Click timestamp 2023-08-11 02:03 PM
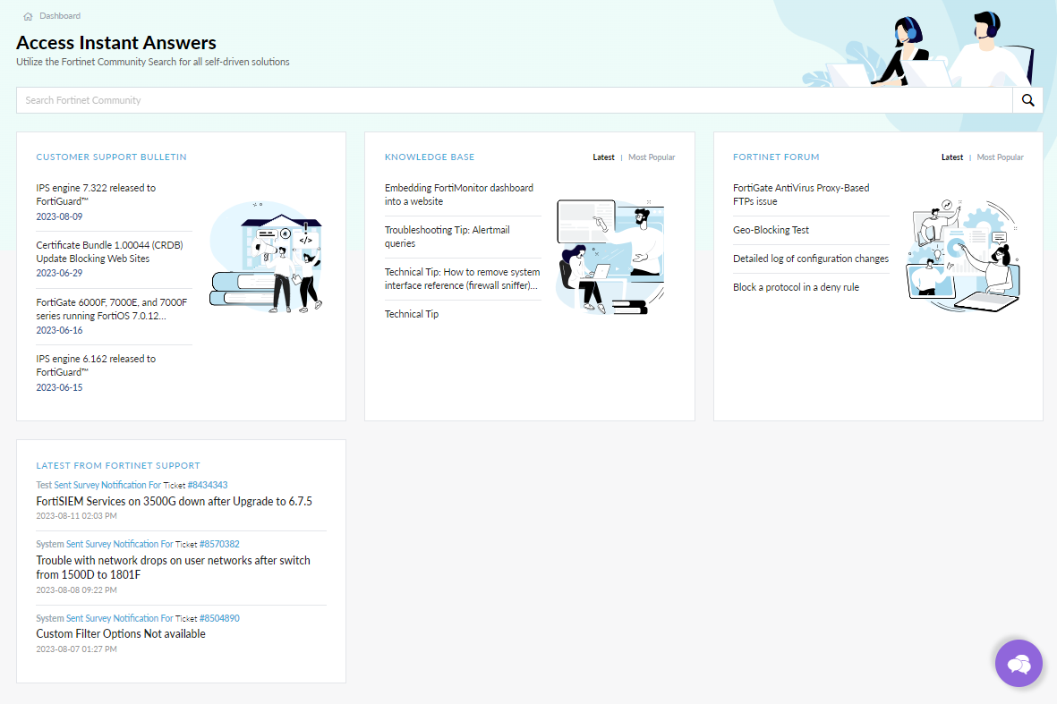Screen dimensions: 1057x704 click(76, 516)
